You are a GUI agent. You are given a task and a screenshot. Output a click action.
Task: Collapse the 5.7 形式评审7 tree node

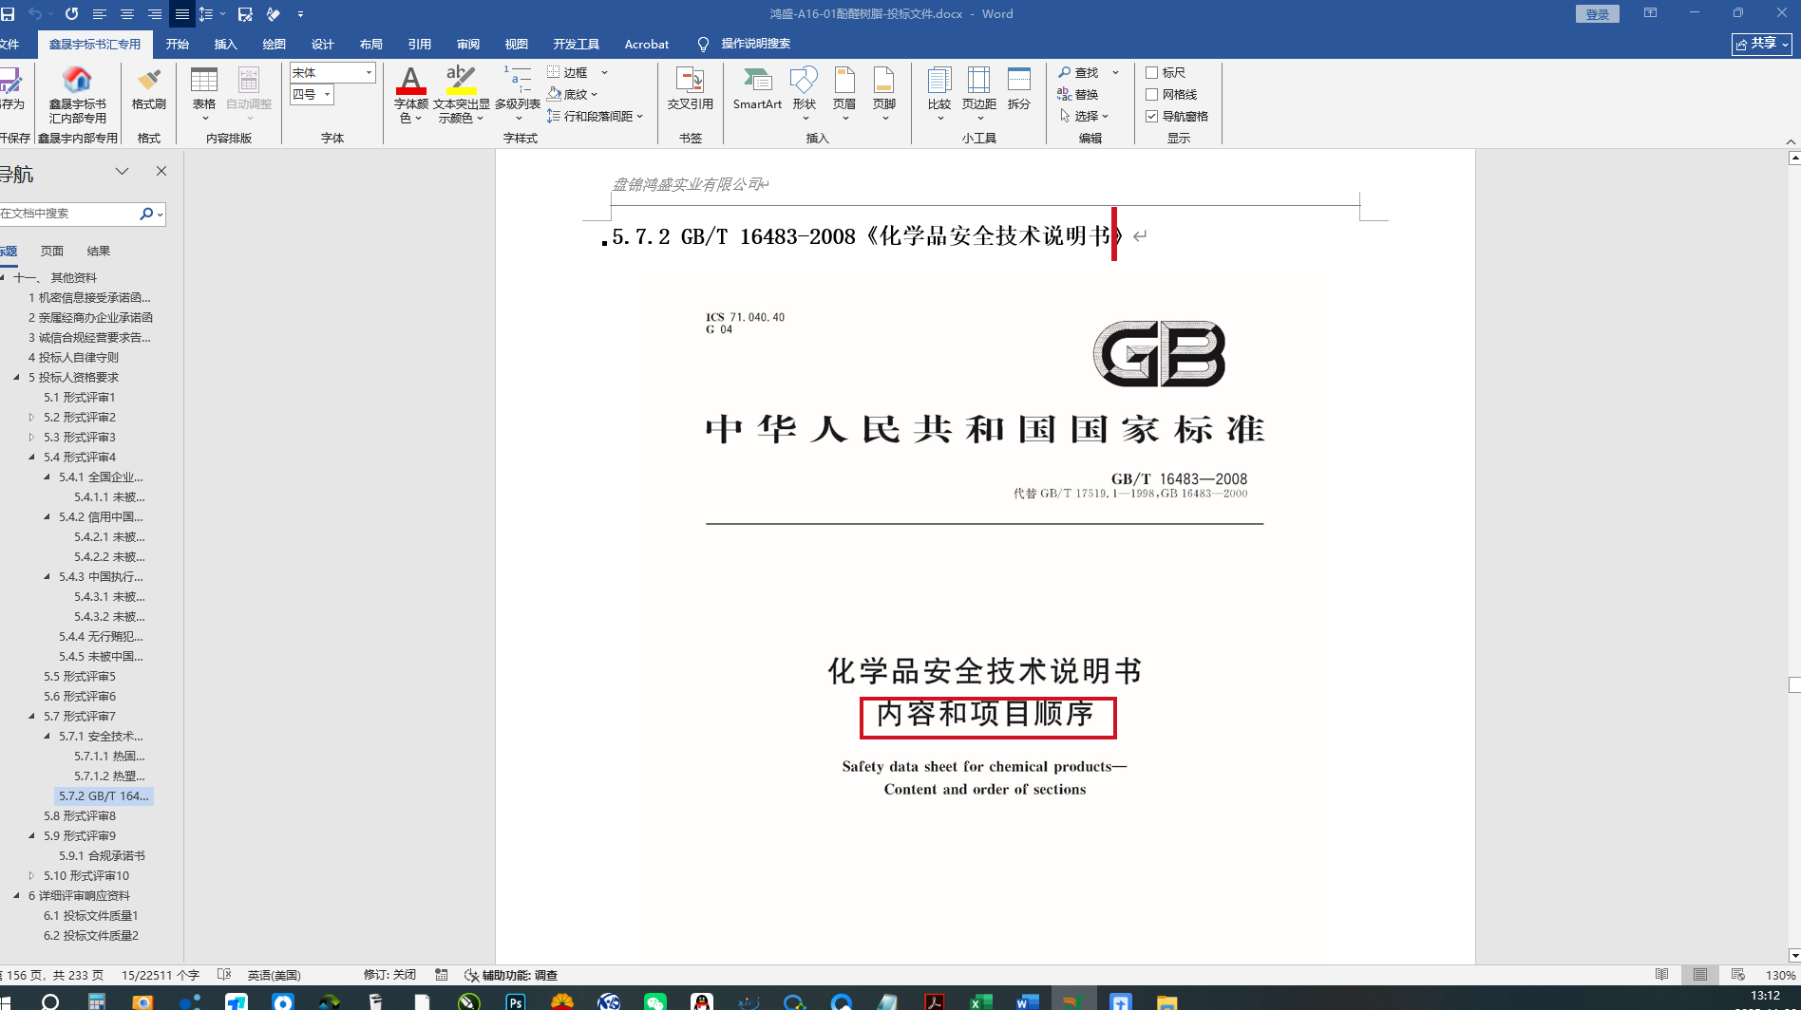coord(32,716)
